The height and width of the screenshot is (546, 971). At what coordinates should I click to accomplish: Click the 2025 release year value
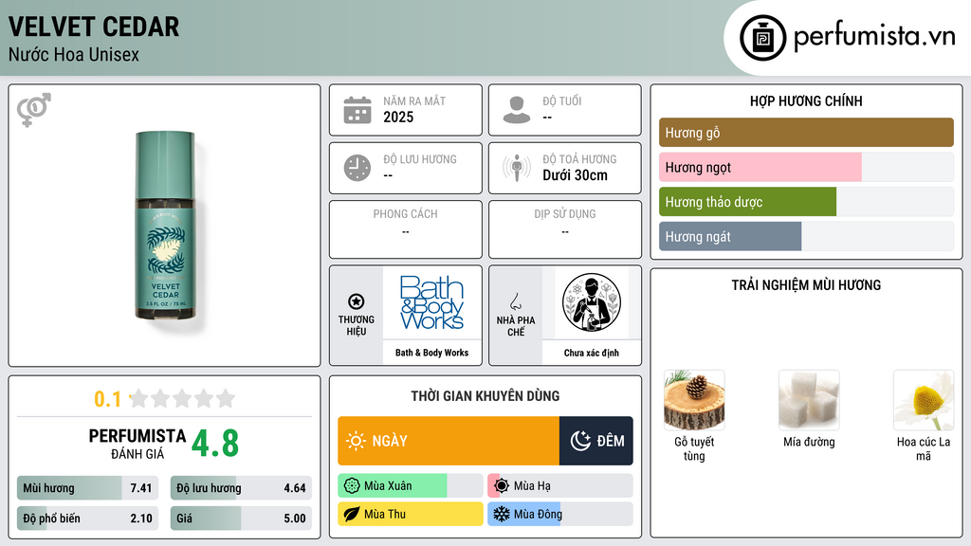pyautogui.click(x=398, y=117)
